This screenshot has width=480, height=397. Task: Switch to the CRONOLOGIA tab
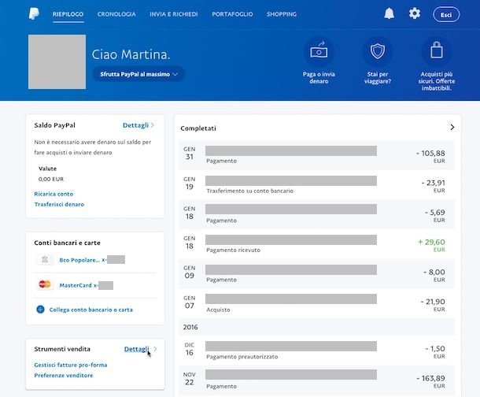point(116,14)
